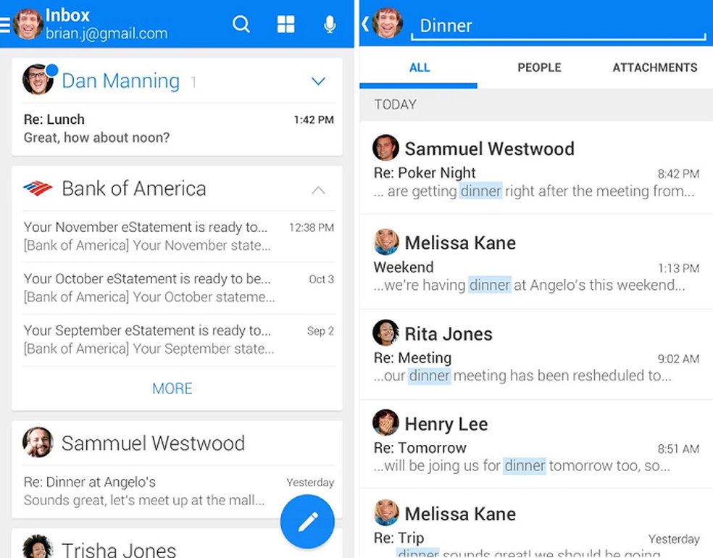Tap Henry Lee's avatar in search results
Viewport: 713px width, 558px height.
(x=385, y=422)
